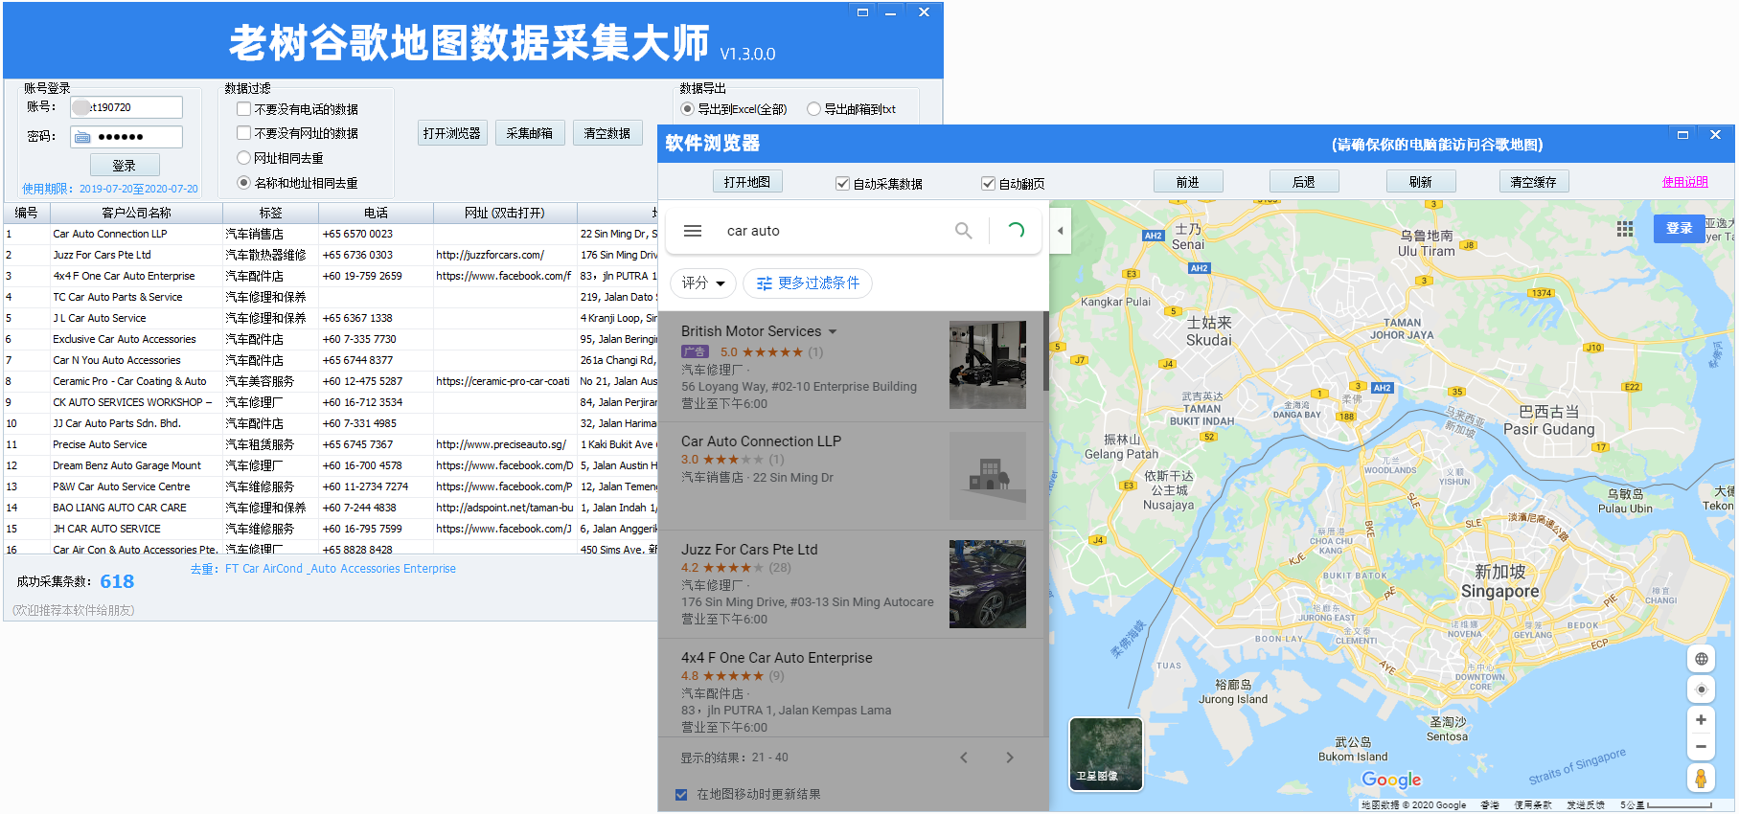Click the clear data button
Image resolution: width=1739 pixels, height=814 pixels.
pyautogui.click(x=607, y=133)
